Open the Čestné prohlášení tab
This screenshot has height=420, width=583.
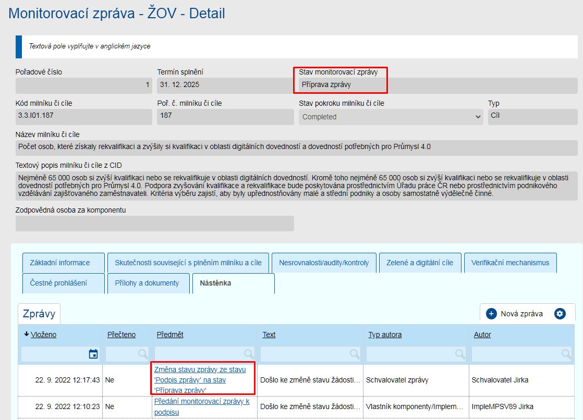pyautogui.click(x=58, y=283)
